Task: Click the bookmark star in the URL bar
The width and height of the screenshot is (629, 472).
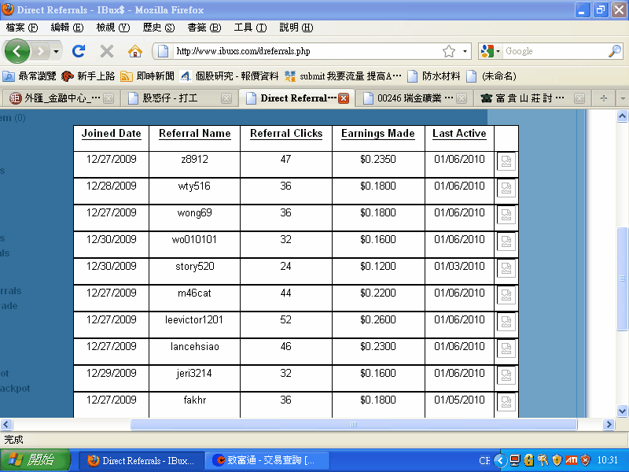Action: [x=449, y=51]
